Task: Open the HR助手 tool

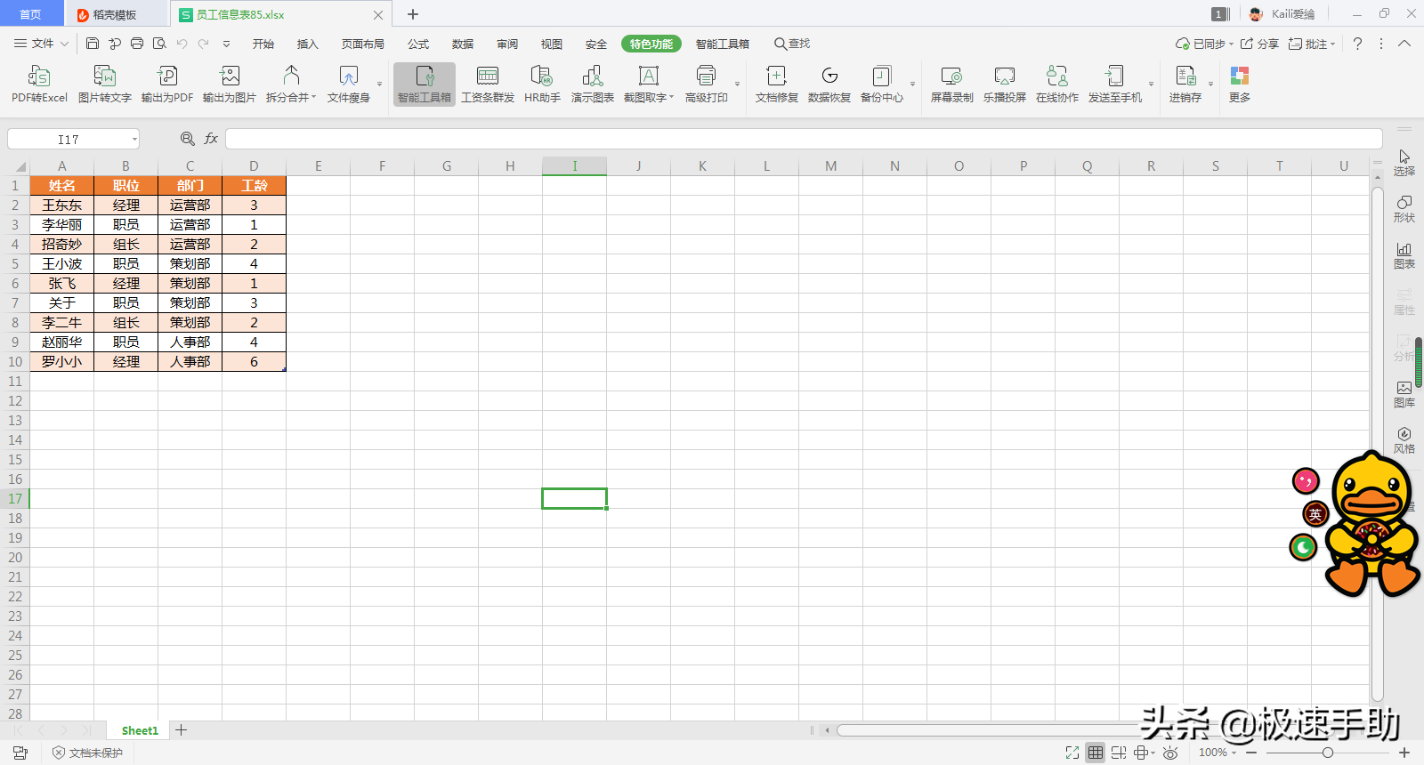Action: (x=542, y=85)
